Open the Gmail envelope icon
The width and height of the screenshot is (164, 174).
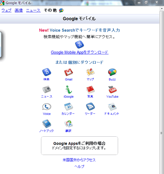(68, 72)
